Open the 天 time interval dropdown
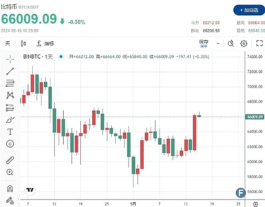This screenshot has height=207, width=265. 7,43
